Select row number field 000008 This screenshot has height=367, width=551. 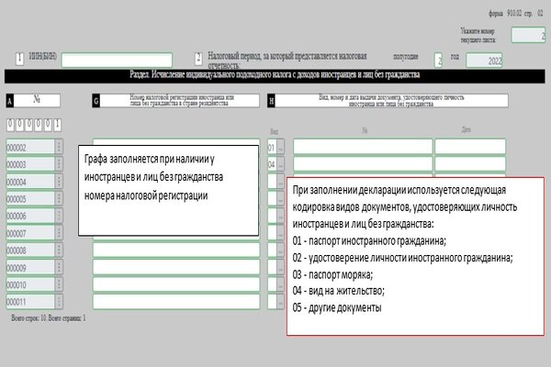[28, 250]
